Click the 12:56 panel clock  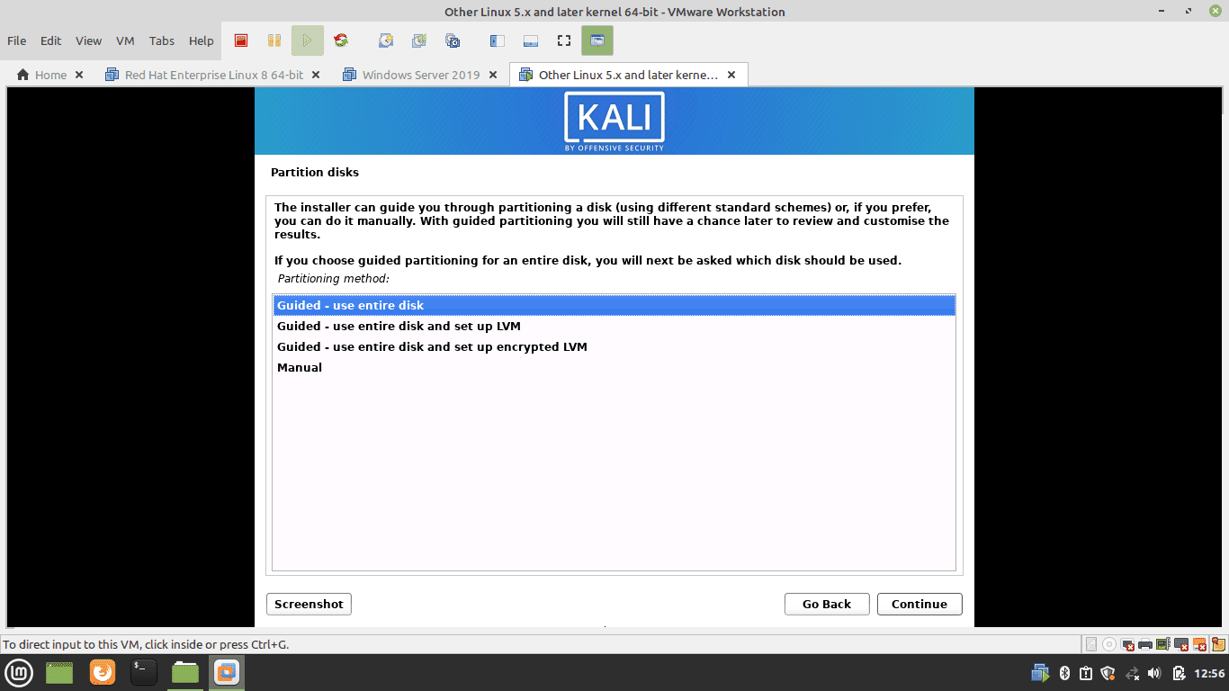1210,673
